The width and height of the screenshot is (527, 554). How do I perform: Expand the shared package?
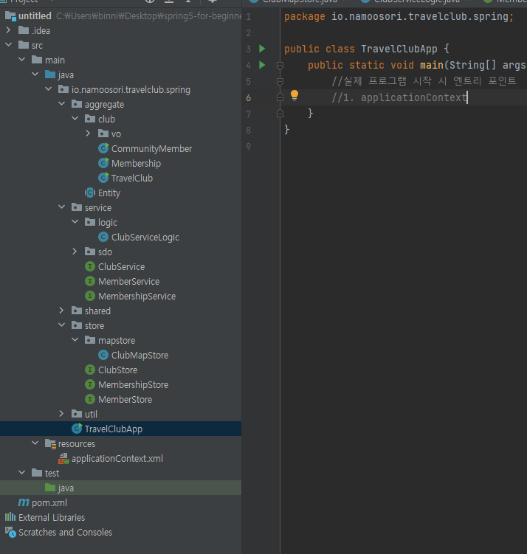point(61,311)
